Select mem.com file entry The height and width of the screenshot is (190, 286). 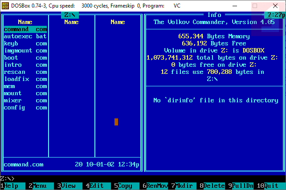coord(25,86)
